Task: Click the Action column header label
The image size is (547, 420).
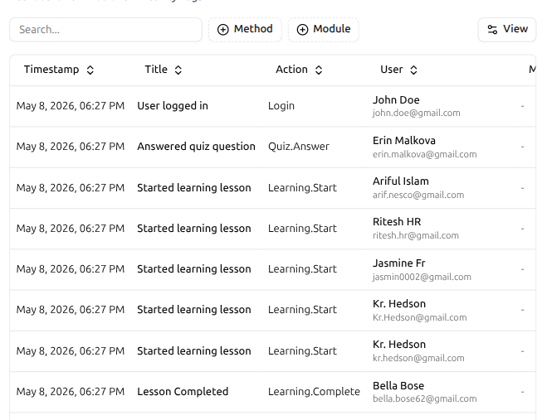Action: 291,70
